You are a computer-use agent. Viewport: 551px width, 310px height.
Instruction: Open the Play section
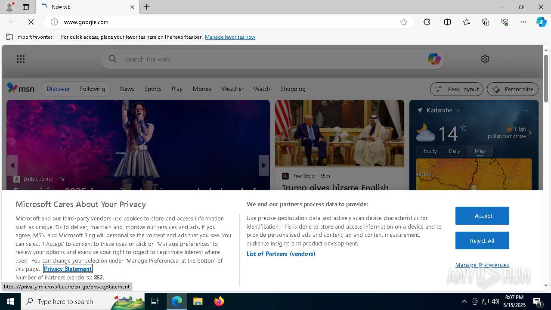coord(177,89)
